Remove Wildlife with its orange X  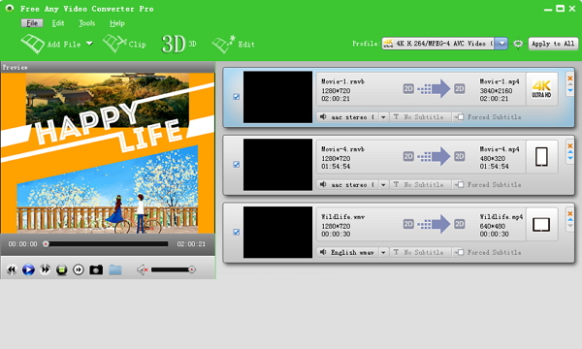pos(570,213)
